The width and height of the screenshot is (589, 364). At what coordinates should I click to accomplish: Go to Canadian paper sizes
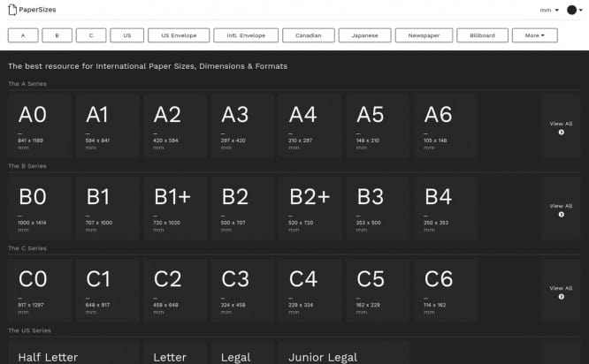point(309,35)
